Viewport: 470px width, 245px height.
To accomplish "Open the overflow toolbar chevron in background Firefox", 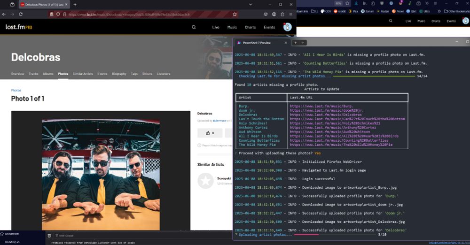I will tap(427, 3).
